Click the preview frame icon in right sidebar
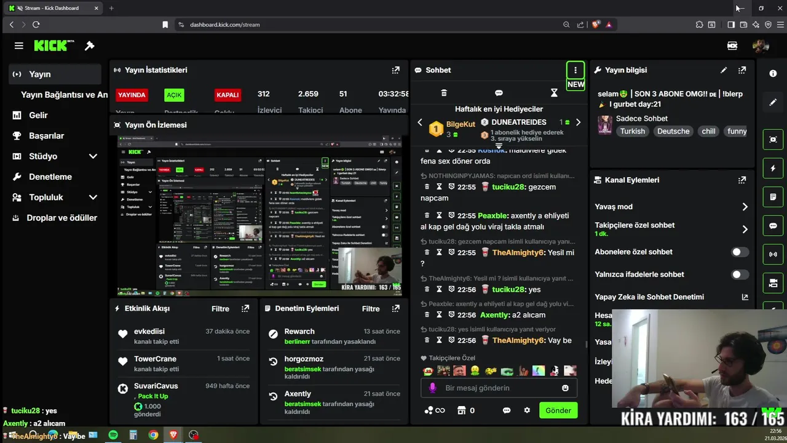The width and height of the screenshot is (787, 443). 773,139
